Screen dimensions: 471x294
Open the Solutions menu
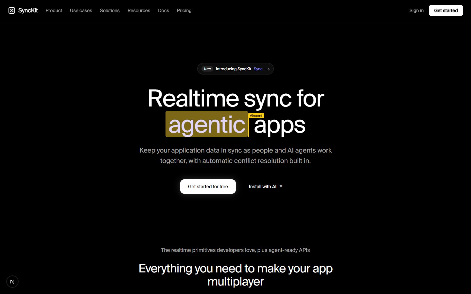tap(110, 10)
